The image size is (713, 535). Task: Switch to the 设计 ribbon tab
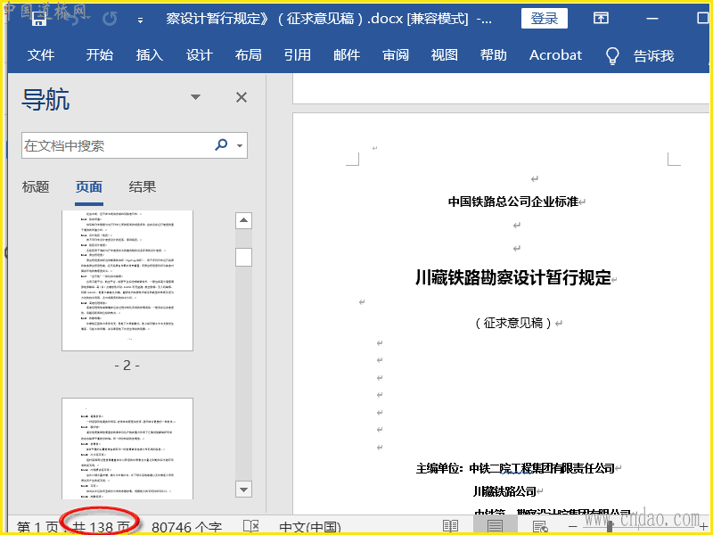click(x=199, y=55)
